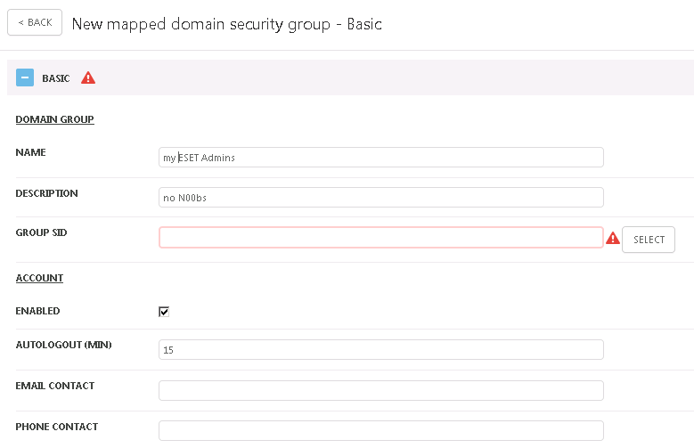Viewport: 694px width, 448px height.
Task: Click the BASIC section title text
Action: [56, 78]
